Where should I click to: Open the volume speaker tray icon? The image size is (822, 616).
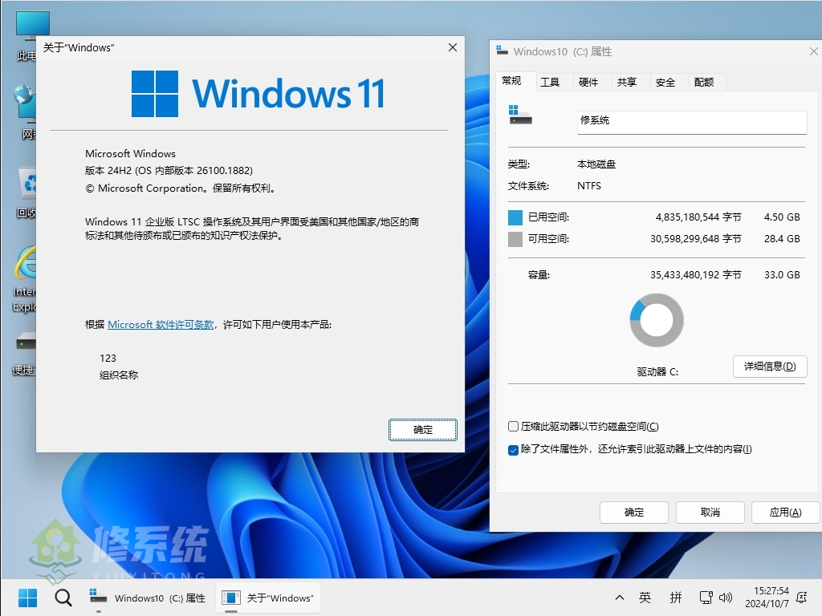pyautogui.click(x=726, y=598)
